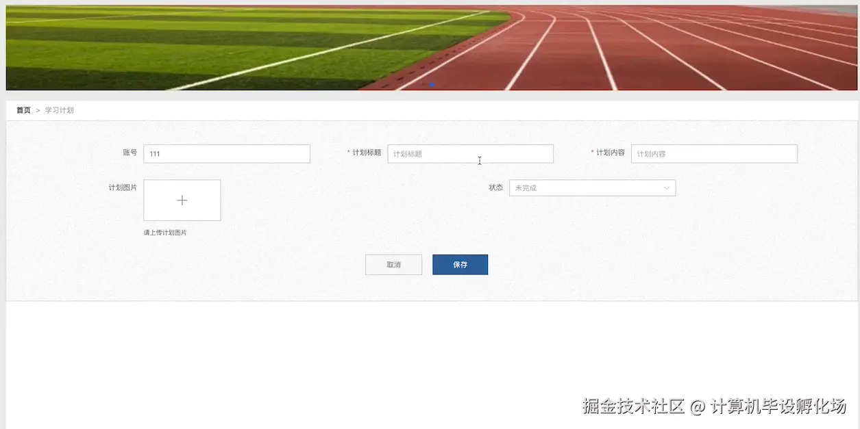Open the 首页 breadcrumb link
The width and height of the screenshot is (860, 429).
tap(23, 110)
